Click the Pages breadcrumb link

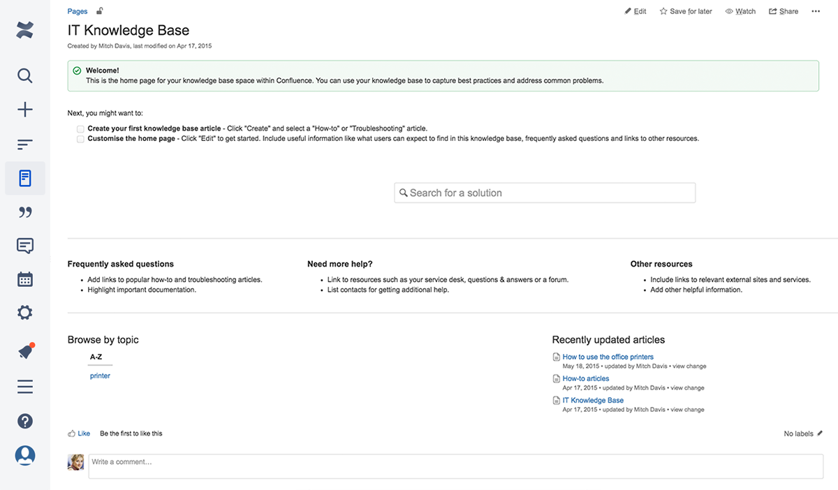pos(78,11)
